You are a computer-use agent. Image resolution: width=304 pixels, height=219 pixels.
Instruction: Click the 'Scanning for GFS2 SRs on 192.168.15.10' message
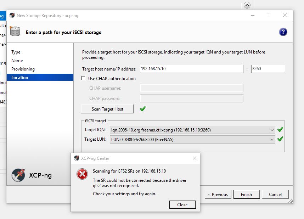point(129,171)
